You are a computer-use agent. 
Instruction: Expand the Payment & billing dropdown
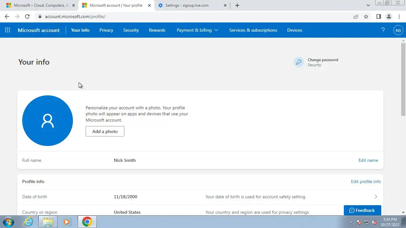pyautogui.click(x=197, y=30)
